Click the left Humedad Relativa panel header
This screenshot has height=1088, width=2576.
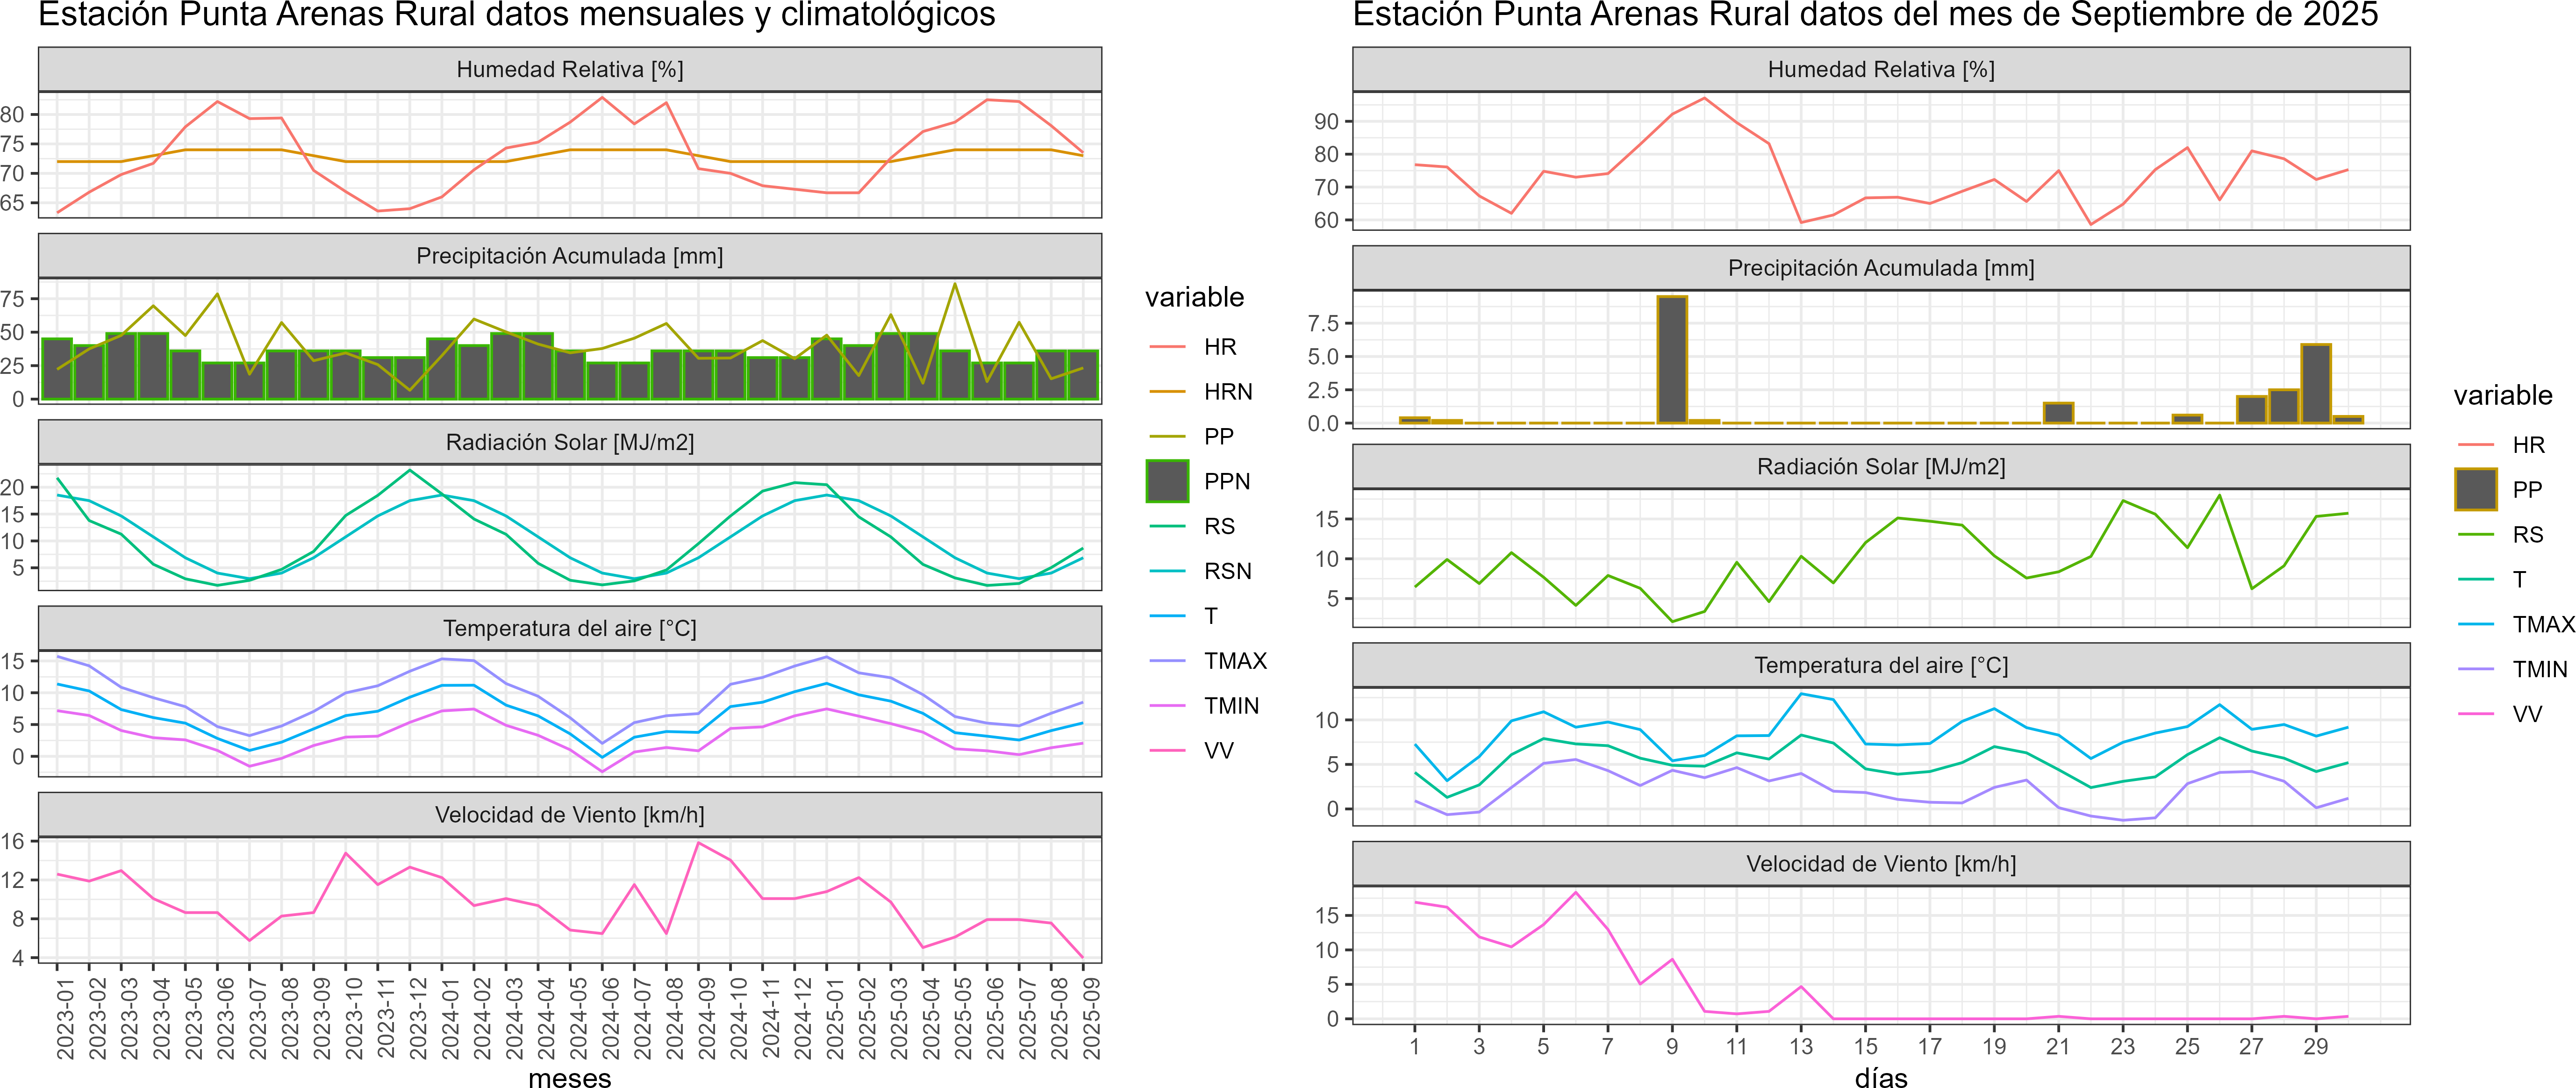coord(569,69)
